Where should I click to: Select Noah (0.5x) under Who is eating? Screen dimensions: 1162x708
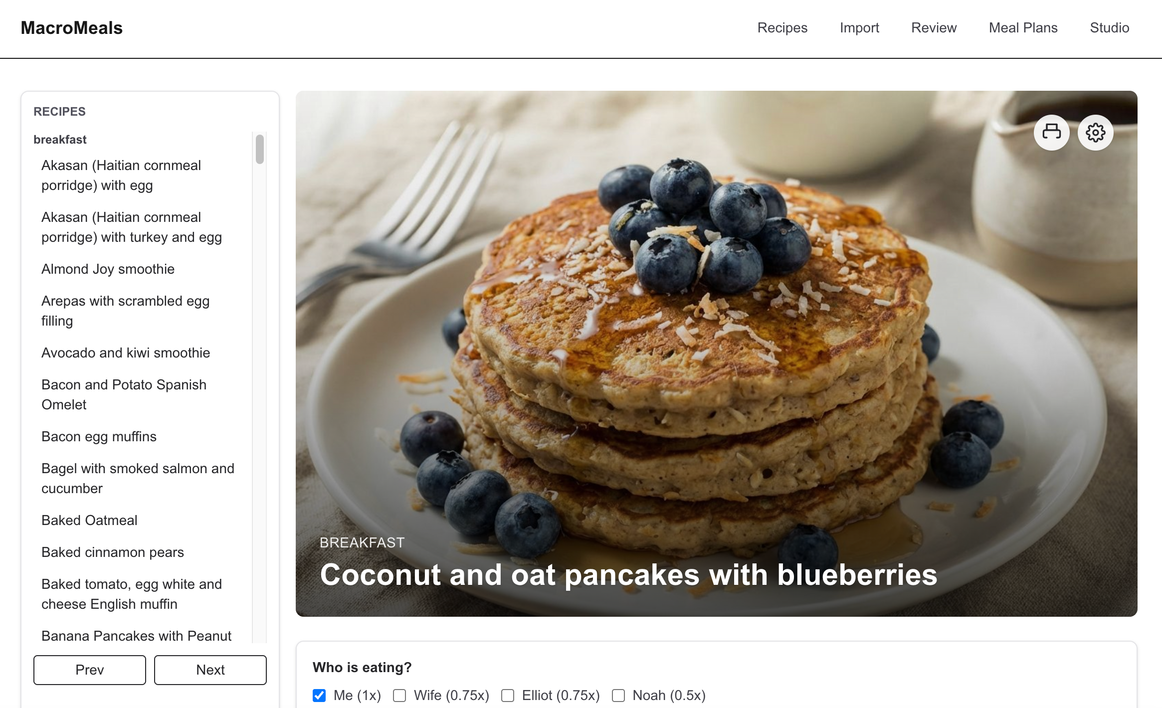point(619,695)
